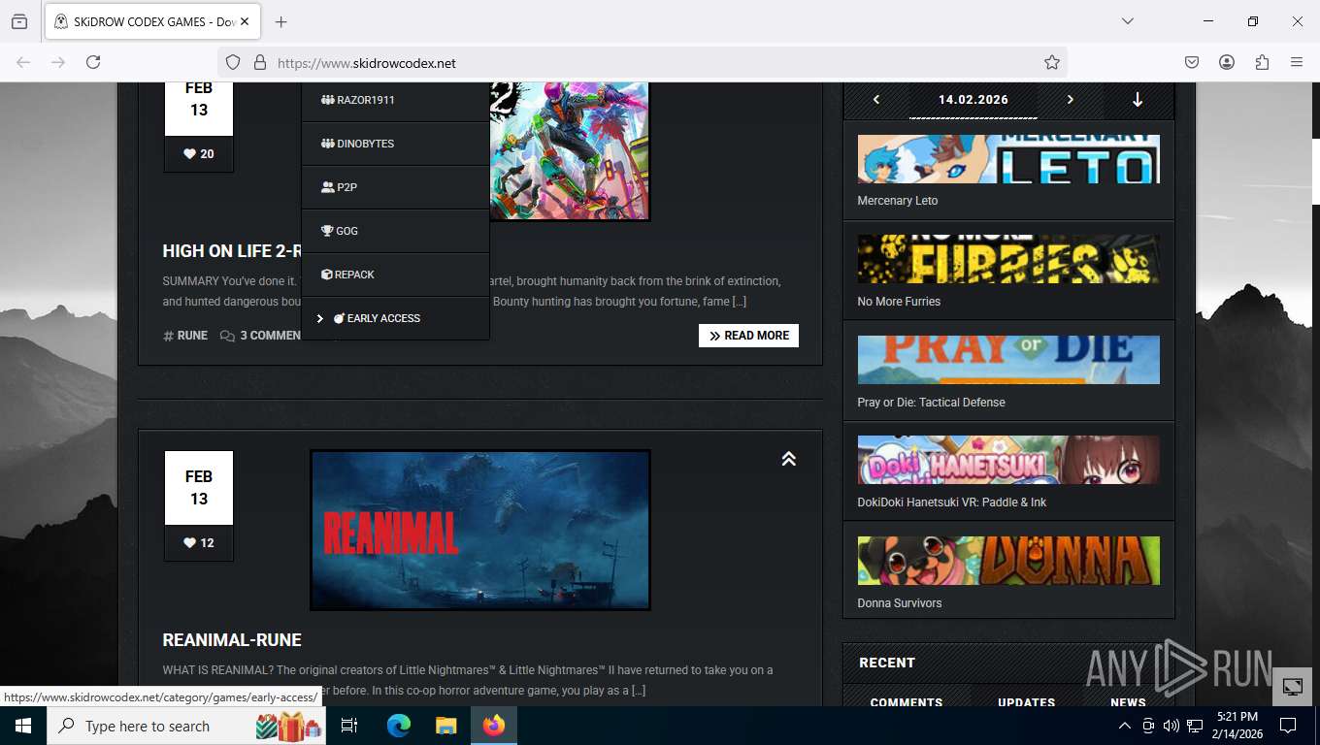Click the Windows taskbar search box
Image resolution: width=1320 pixels, height=745 pixels.
pos(186,726)
